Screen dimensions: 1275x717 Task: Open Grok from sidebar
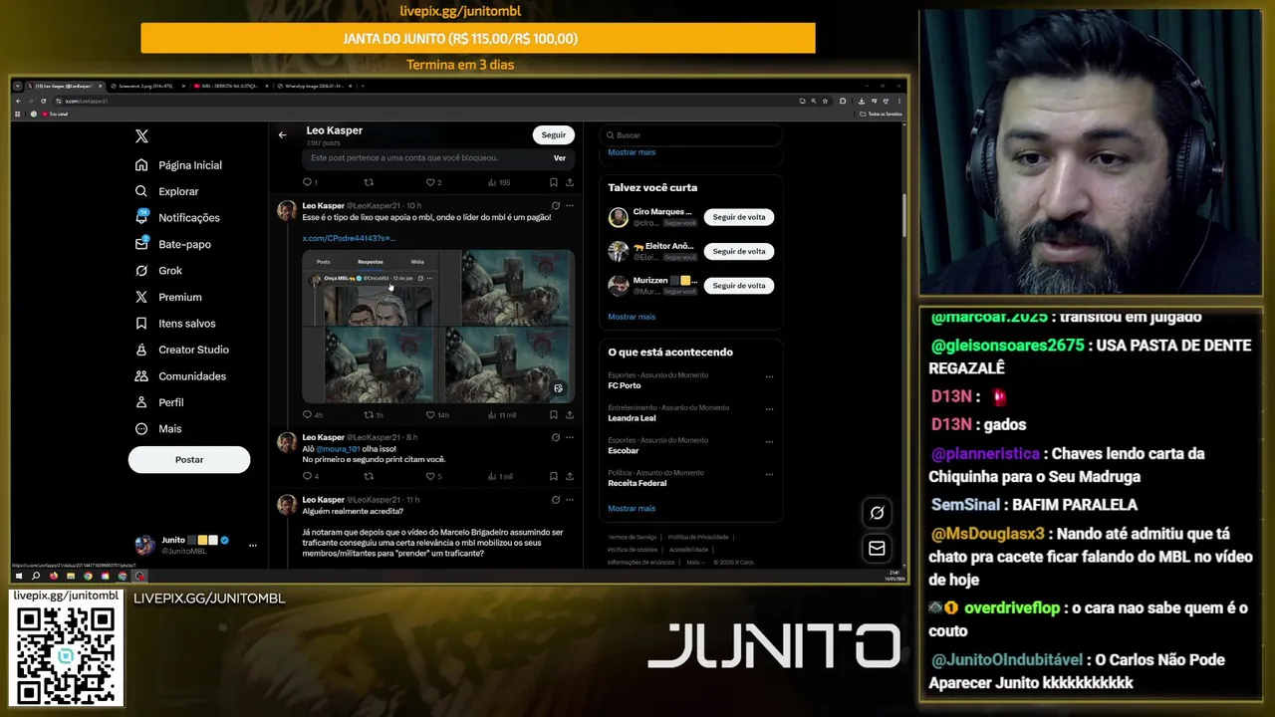tap(159, 271)
